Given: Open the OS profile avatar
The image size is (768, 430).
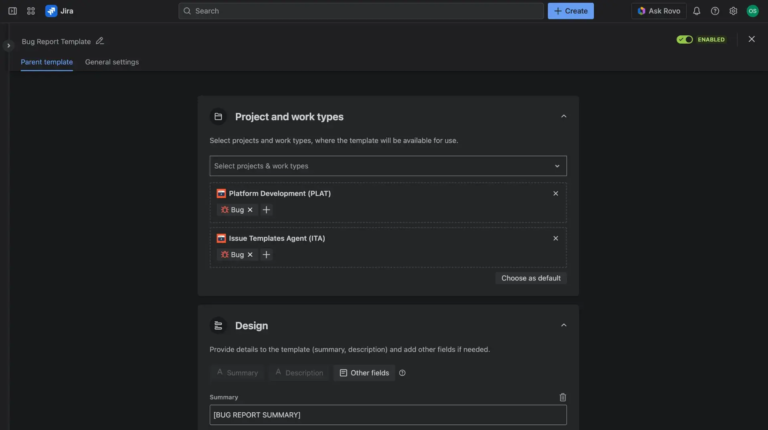Looking at the screenshot, I should (752, 11).
